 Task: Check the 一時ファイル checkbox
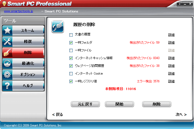click(71, 50)
